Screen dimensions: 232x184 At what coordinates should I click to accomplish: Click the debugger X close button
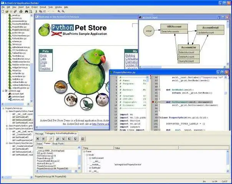(x=38, y=139)
